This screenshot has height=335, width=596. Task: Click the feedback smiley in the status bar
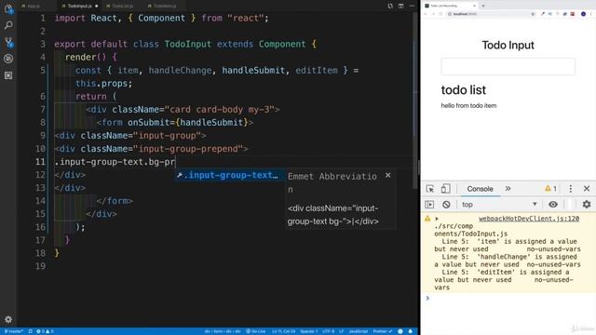400,331
